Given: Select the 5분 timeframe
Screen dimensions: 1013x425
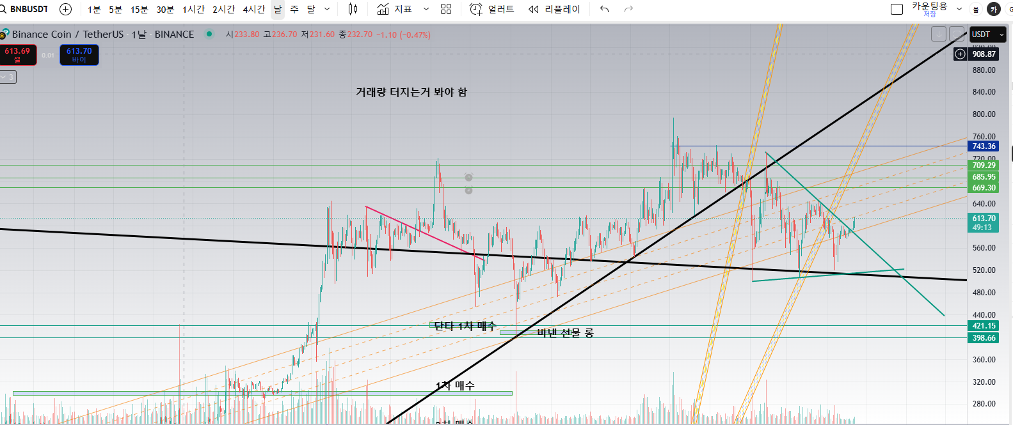Looking at the screenshot, I should coord(115,9).
